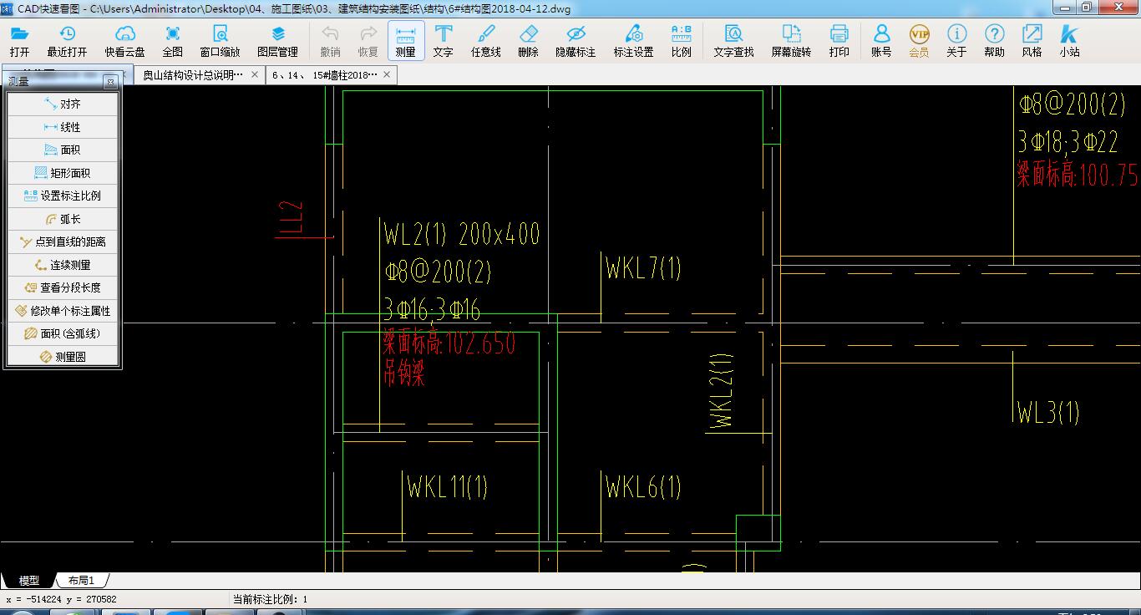This screenshot has width=1141, height=615.
Task: Click the vertical WKL2(1) label
Action: [x=722, y=391]
